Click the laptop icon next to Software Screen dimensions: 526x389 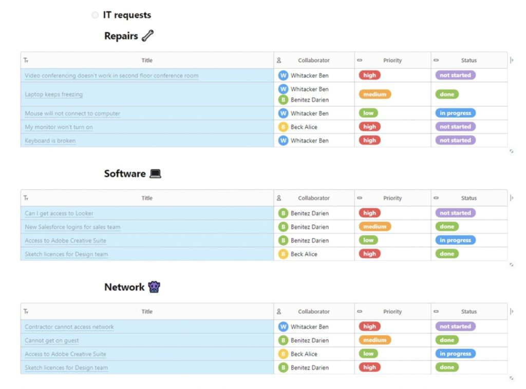(155, 173)
